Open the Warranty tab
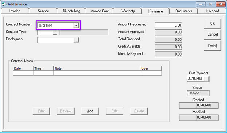The width and height of the screenshot is (227, 133). [128, 11]
